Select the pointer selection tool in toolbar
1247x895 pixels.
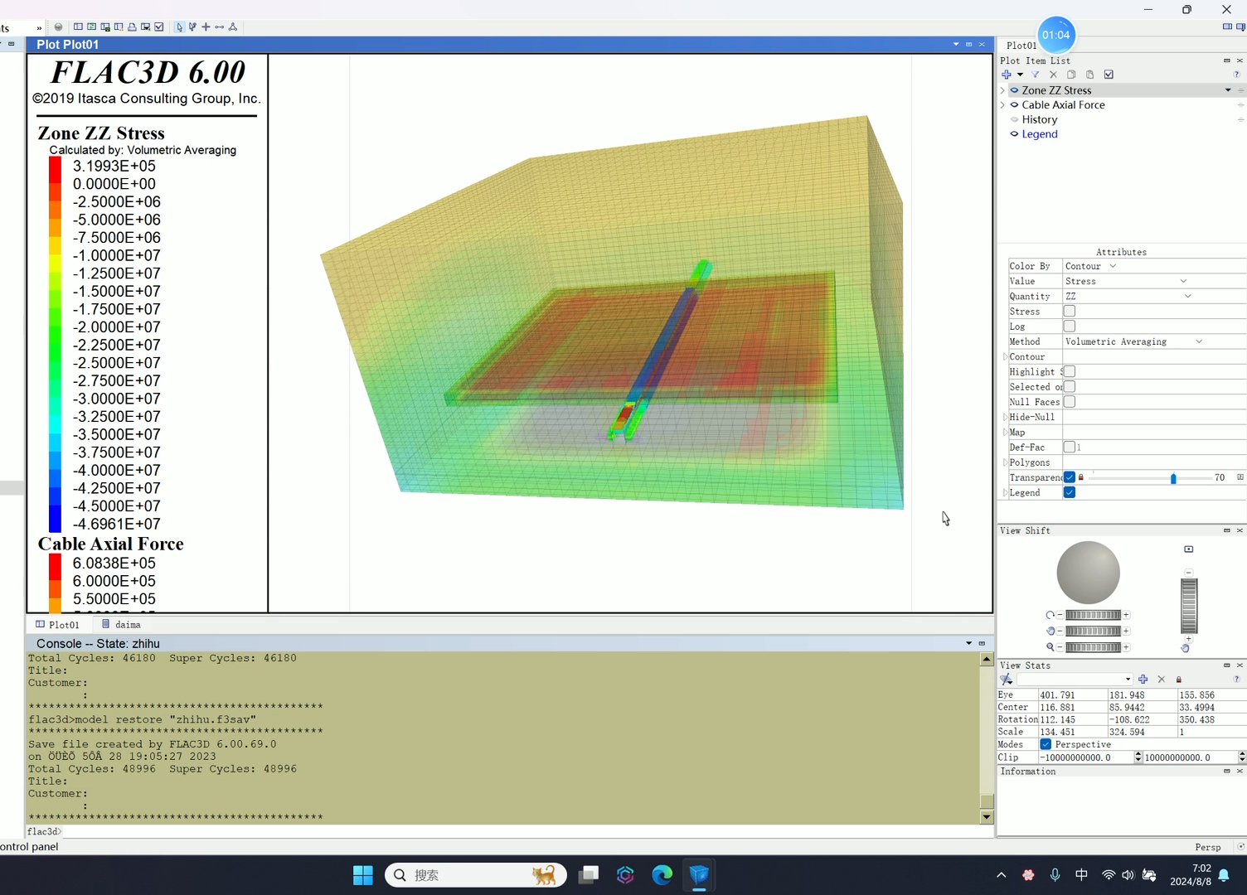click(179, 27)
